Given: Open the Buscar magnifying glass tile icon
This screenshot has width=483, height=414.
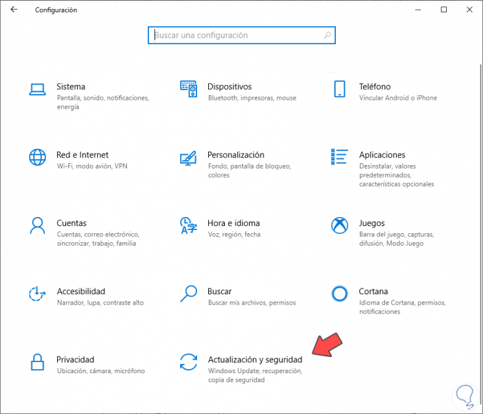Looking at the screenshot, I should point(189,293).
